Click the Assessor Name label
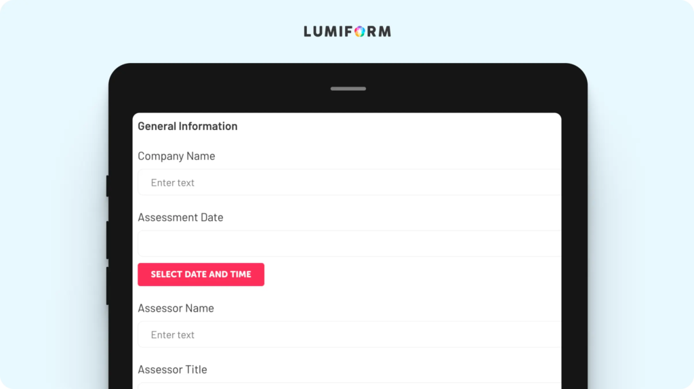Viewport: 694px width, 389px height. pos(176,308)
